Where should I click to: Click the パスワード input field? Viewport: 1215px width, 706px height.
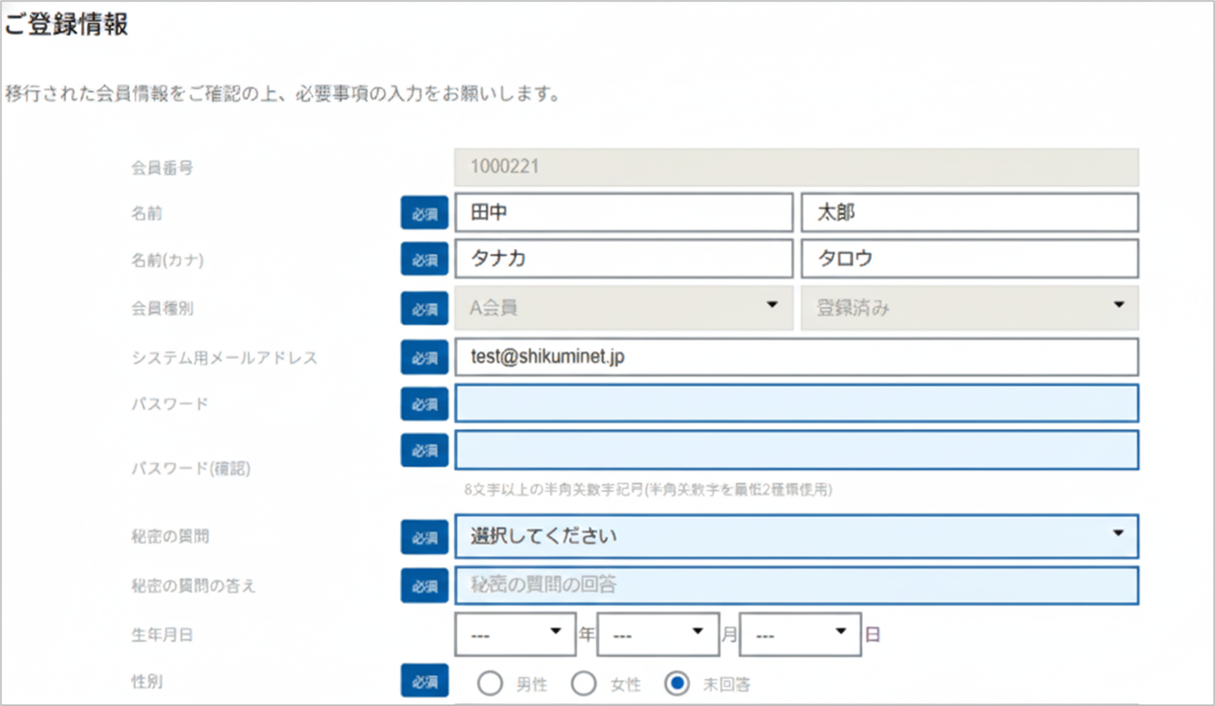[x=795, y=403]
